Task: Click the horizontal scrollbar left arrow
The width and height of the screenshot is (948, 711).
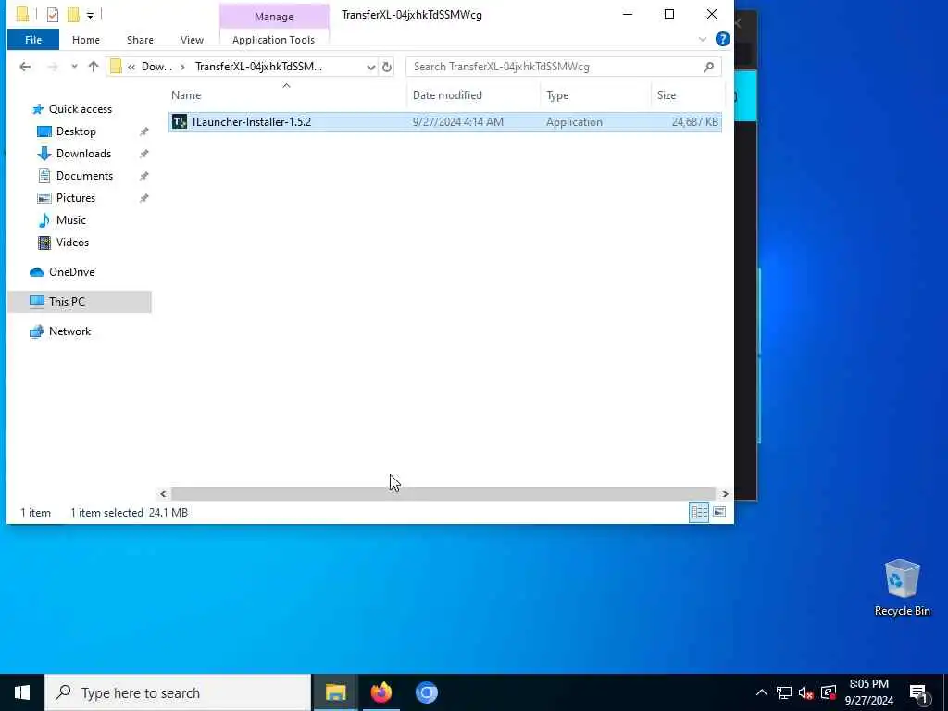Action: [x=163, y=494]
